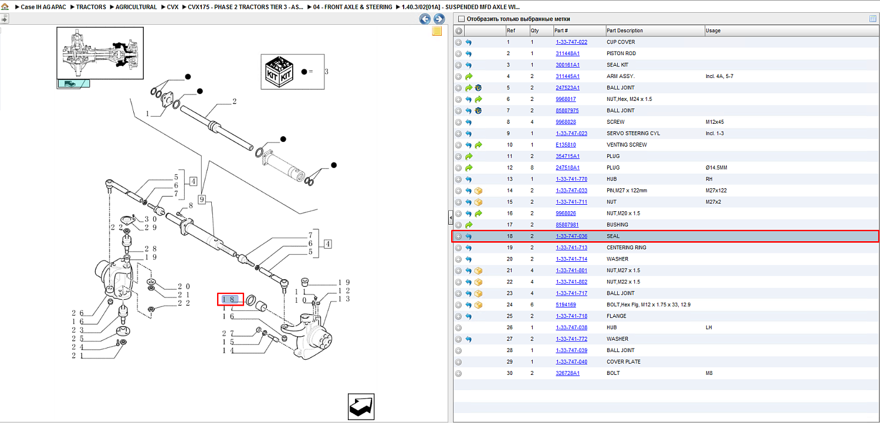Click the plus button for ref 26 HUB
This screenshot has width=880, height=423.
pos(459,327)
